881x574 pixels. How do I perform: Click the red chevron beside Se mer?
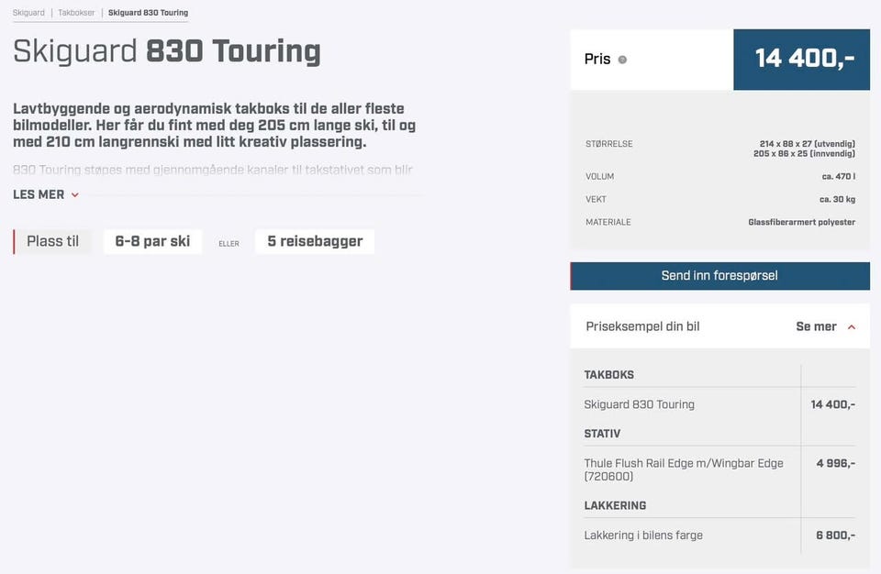[x=852, y=327]
